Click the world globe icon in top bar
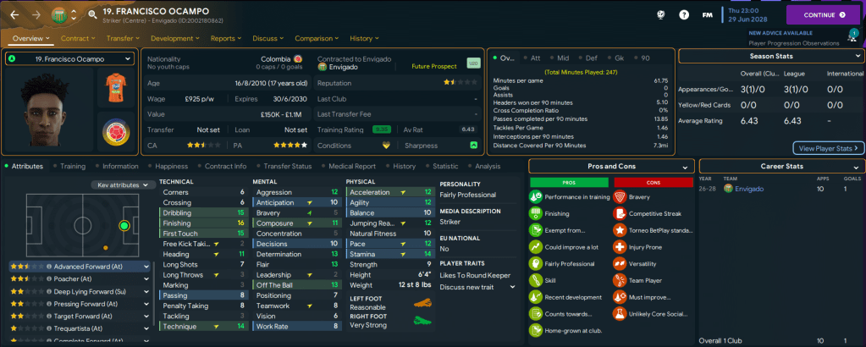Screen dimensions: 866x347 pyautogui.click(x=660, y=15)
